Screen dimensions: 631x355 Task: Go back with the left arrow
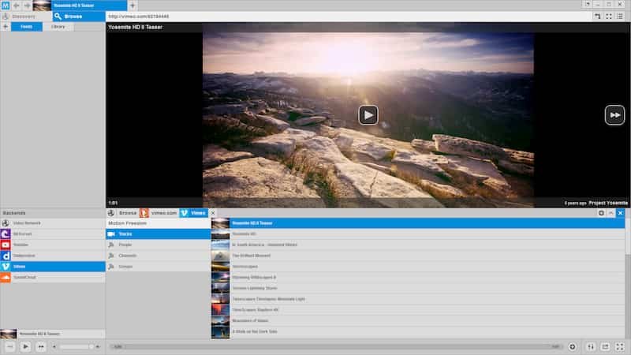16,6
